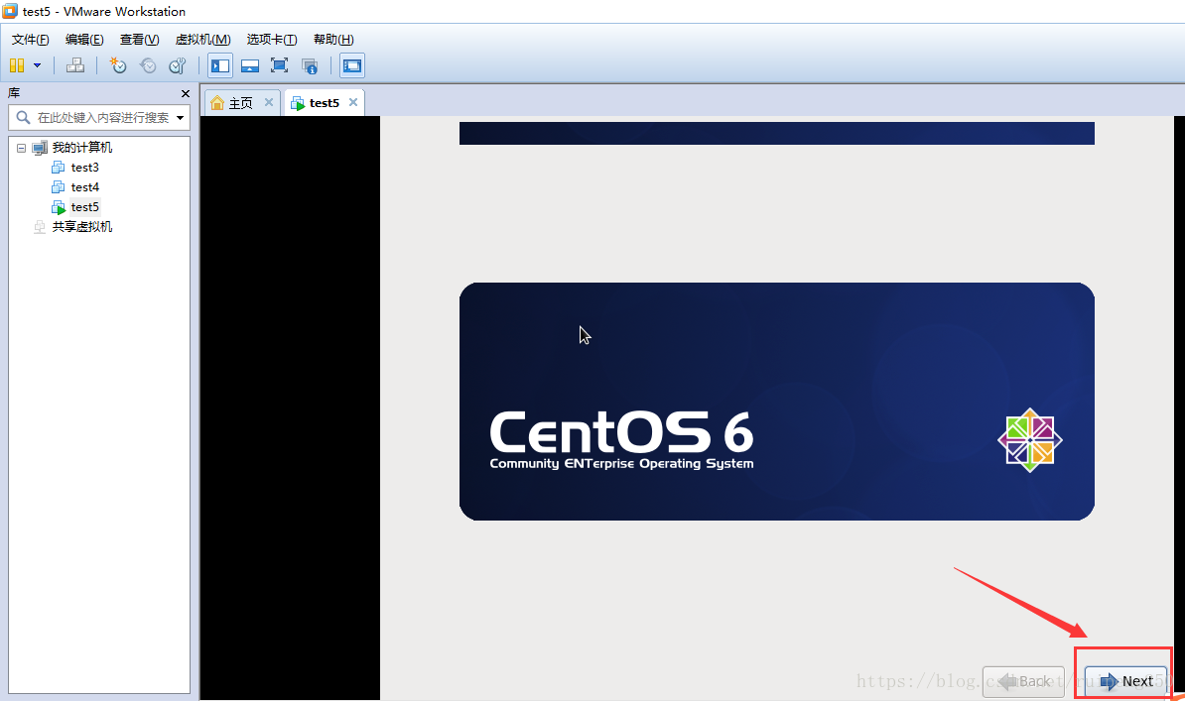Screen dimensions: 1185x701
Task: Close the 主页 tab
Action: click(268, 102)
